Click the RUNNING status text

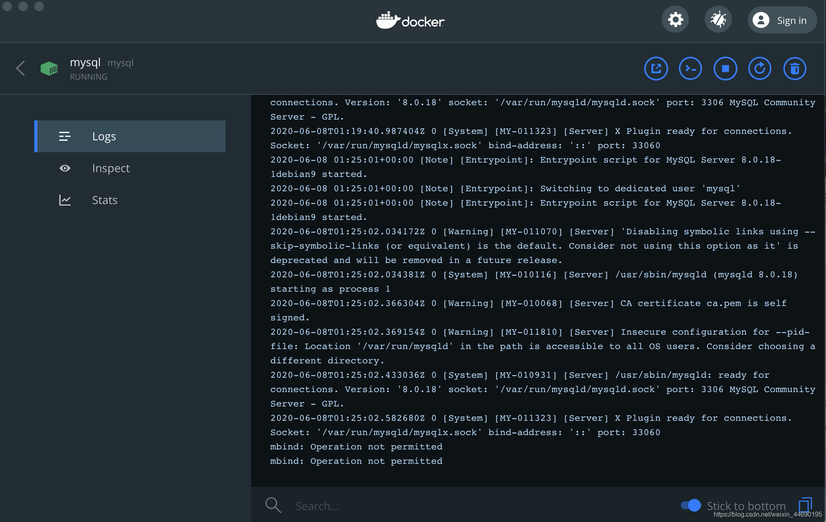tap(88, 77)
